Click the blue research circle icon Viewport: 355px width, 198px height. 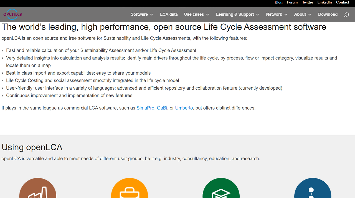(313, 188)
